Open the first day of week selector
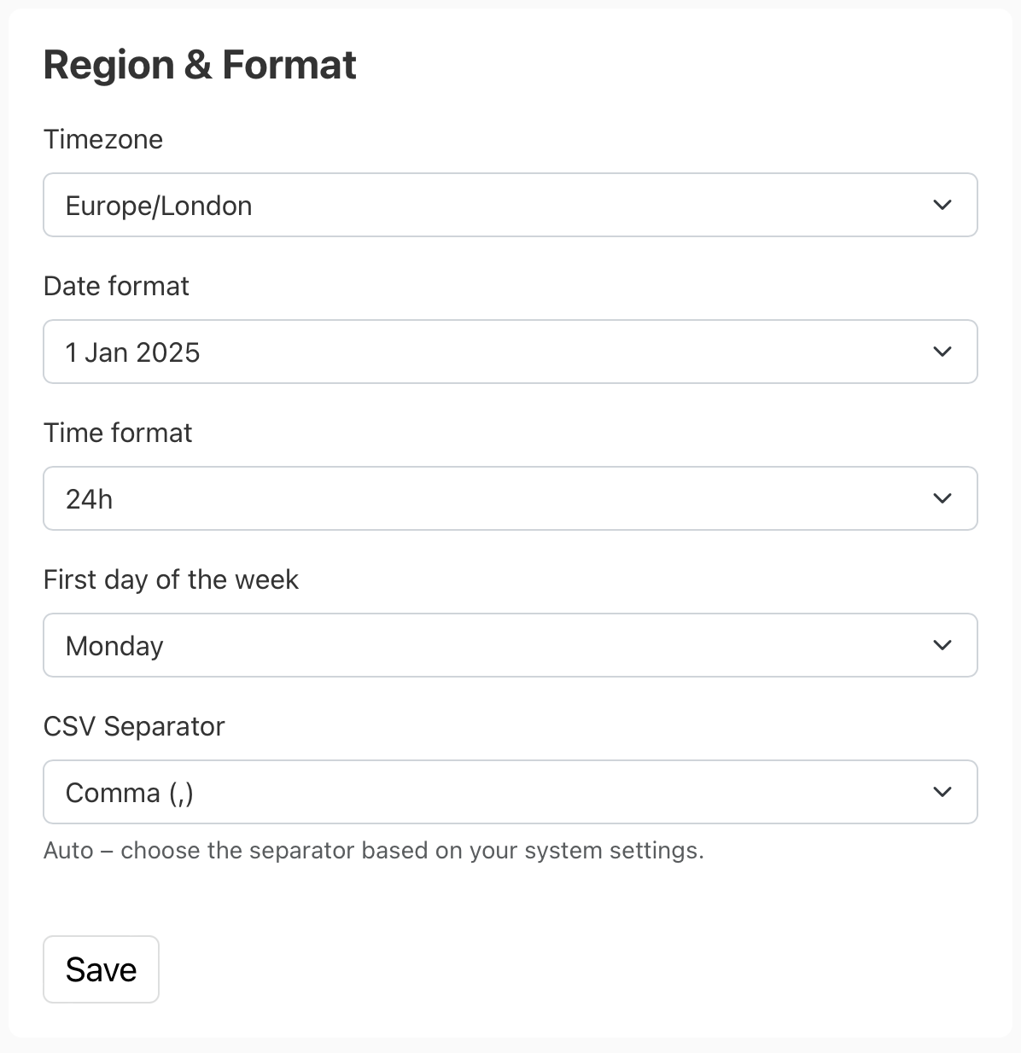This screenshot has height=1053, width=1021. point(510,645)
